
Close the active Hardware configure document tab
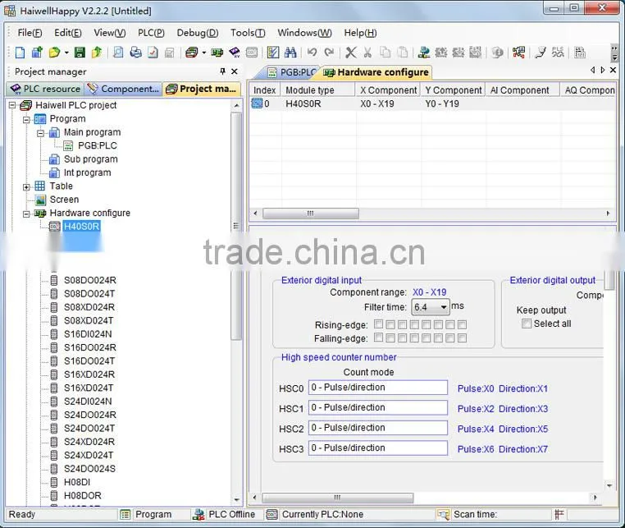(x=613, y=71)
